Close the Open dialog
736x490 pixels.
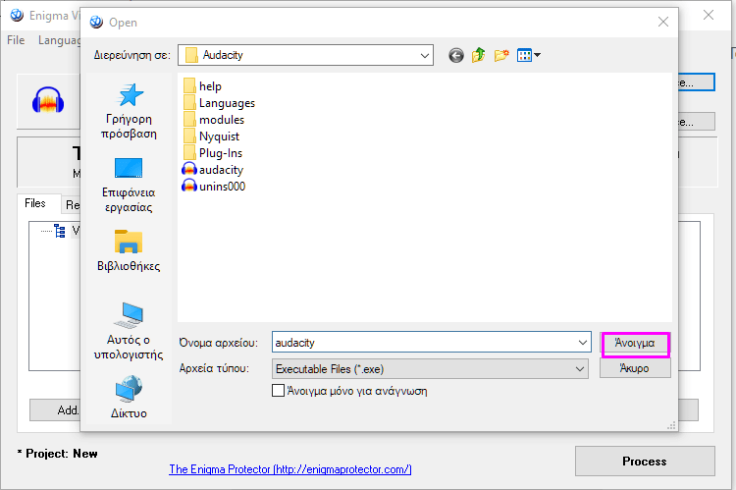click(x=662, y=22)
